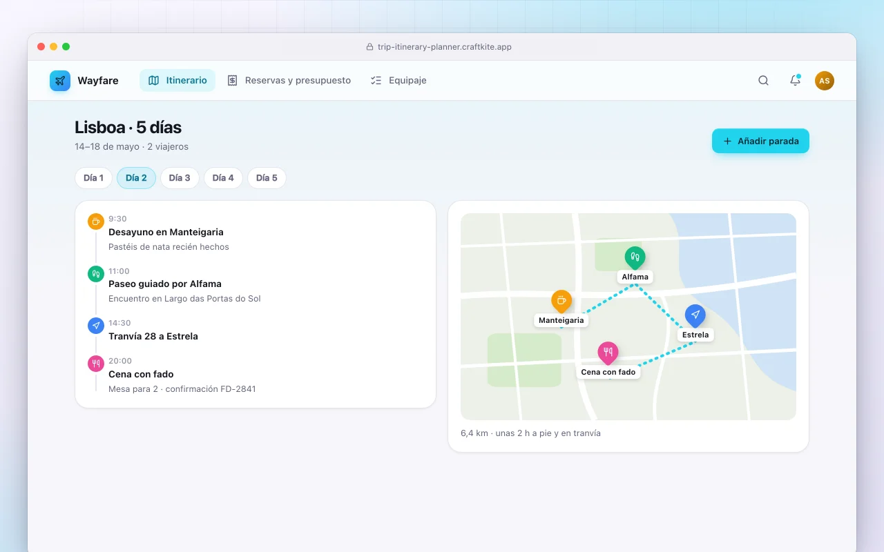Open search with the magnifier icon
This screenshot has height=552, width=884.
(763, 81)
